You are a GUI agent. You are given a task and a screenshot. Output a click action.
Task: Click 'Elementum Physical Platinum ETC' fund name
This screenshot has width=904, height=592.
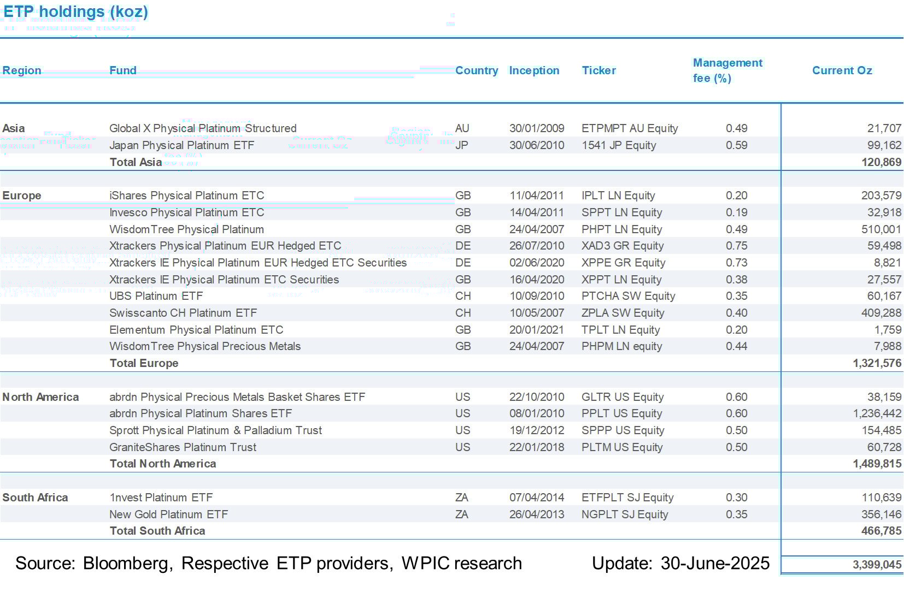(196, 330)
